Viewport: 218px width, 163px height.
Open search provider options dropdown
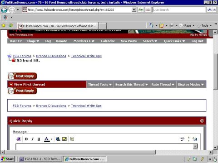pos(214,10)
